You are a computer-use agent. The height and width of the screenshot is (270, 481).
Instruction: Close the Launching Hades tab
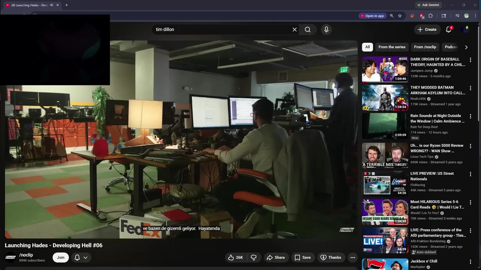coord(57,5)
